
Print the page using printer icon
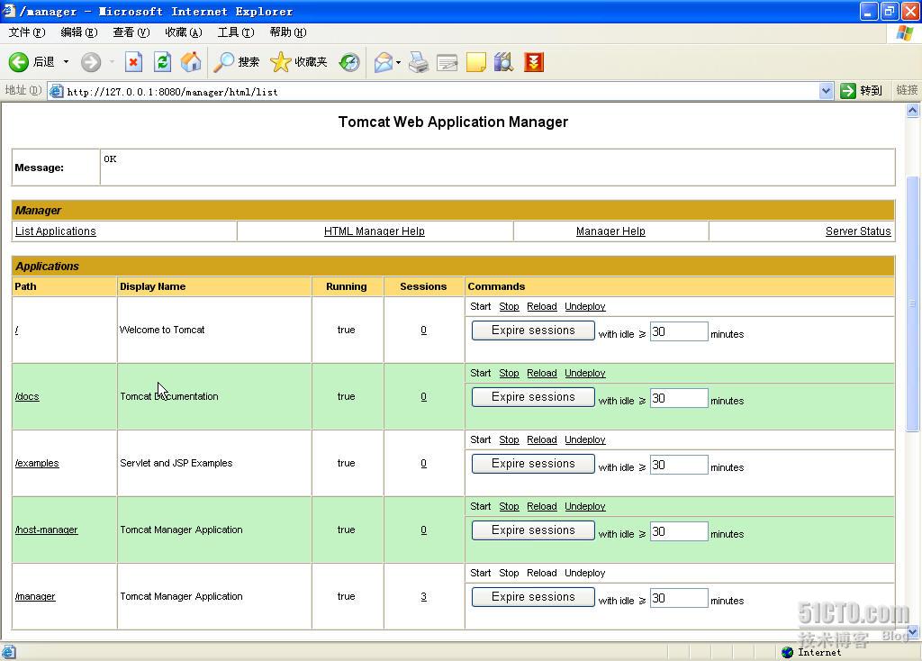(419, 62)
